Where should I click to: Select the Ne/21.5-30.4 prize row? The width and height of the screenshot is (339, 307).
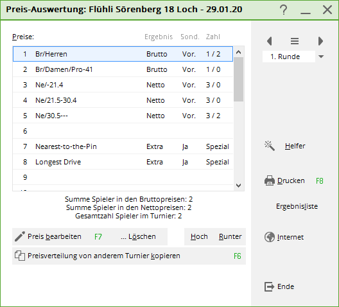click(123, 100)
